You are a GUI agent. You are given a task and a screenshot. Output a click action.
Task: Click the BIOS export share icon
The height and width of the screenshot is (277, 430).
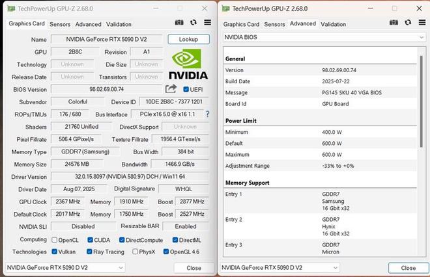(x=171, y=89)
